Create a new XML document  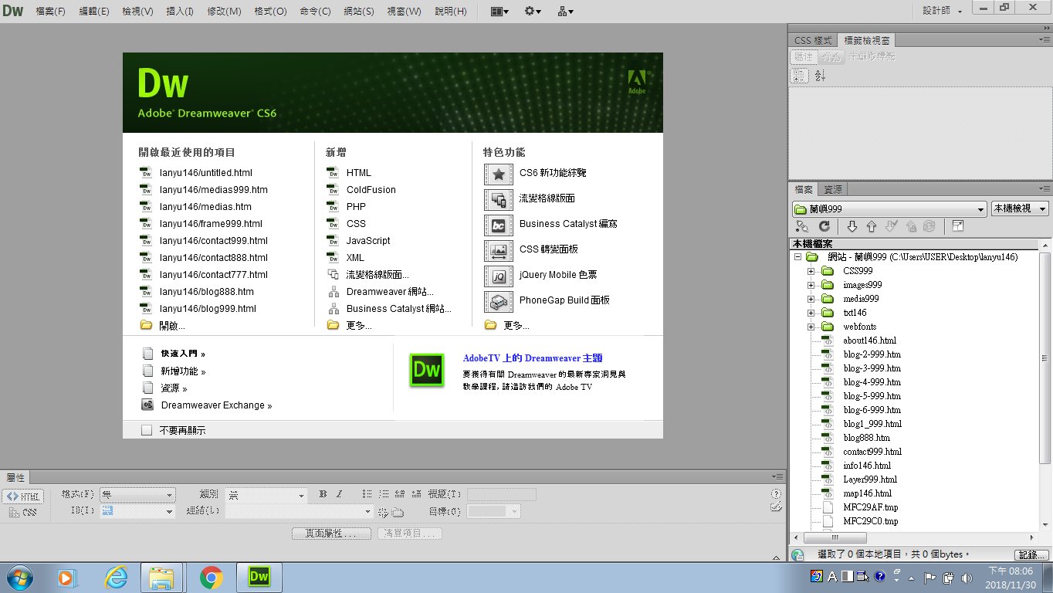tap(355, 258)
